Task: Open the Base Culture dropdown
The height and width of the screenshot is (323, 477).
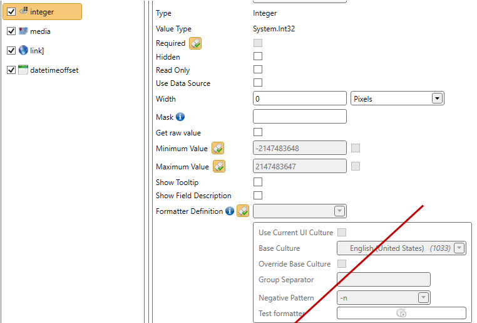Action: click(401, 248)
